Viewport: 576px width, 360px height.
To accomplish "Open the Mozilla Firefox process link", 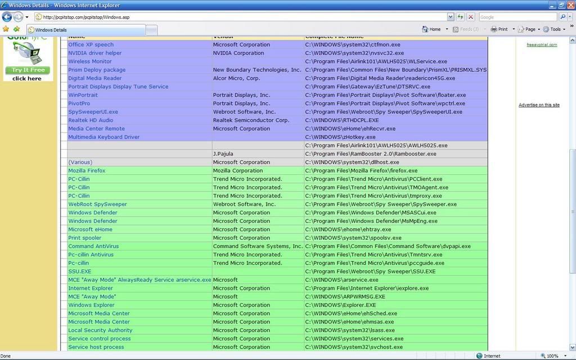I will pyautogui.click(x=87, y=170).
